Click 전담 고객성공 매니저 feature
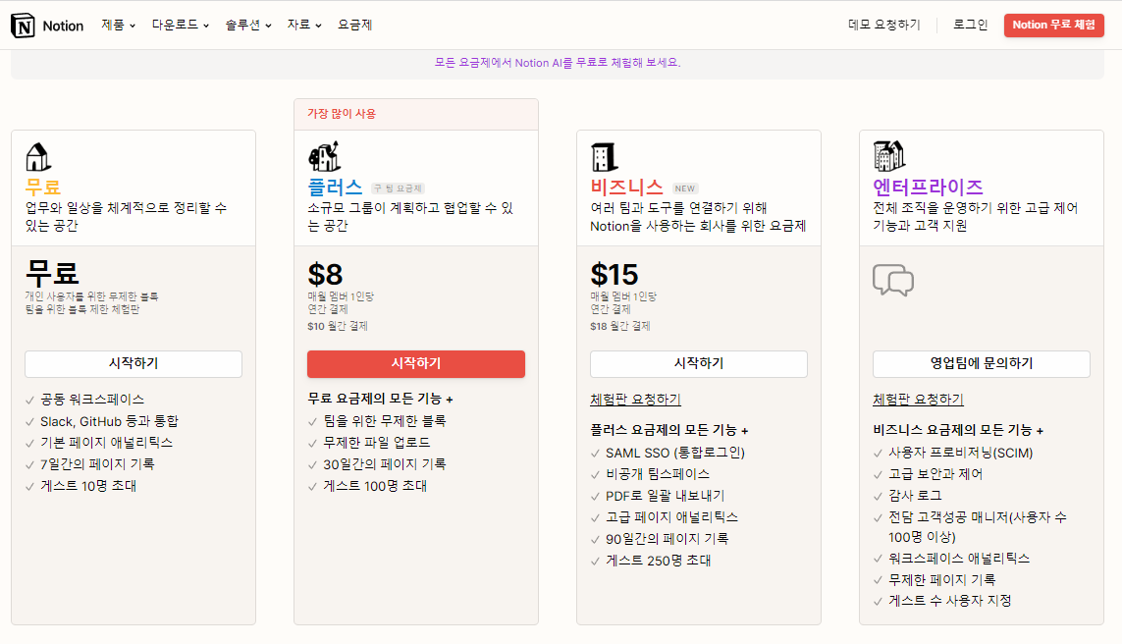This screenshot has width=1122, height=644. 978,526
